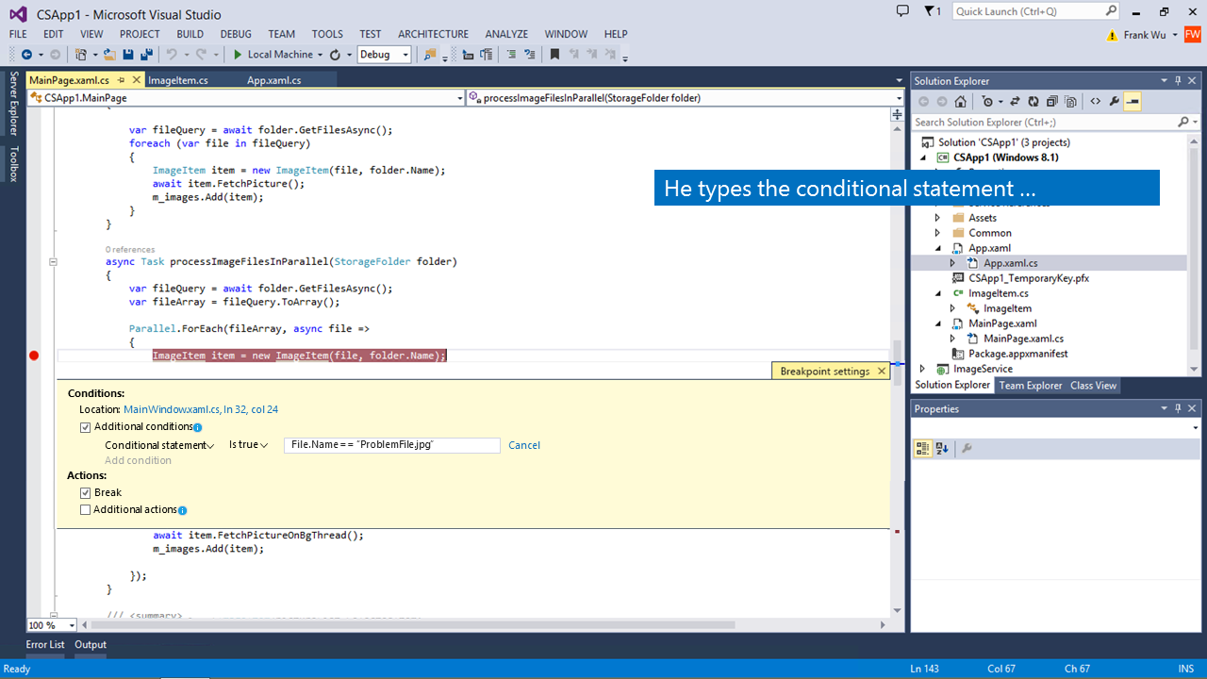Click the Save All toolbar icon

(146, 55)
